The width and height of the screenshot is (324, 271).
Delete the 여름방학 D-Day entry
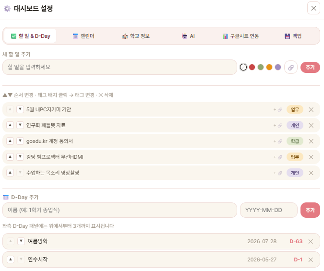point(311,241)
